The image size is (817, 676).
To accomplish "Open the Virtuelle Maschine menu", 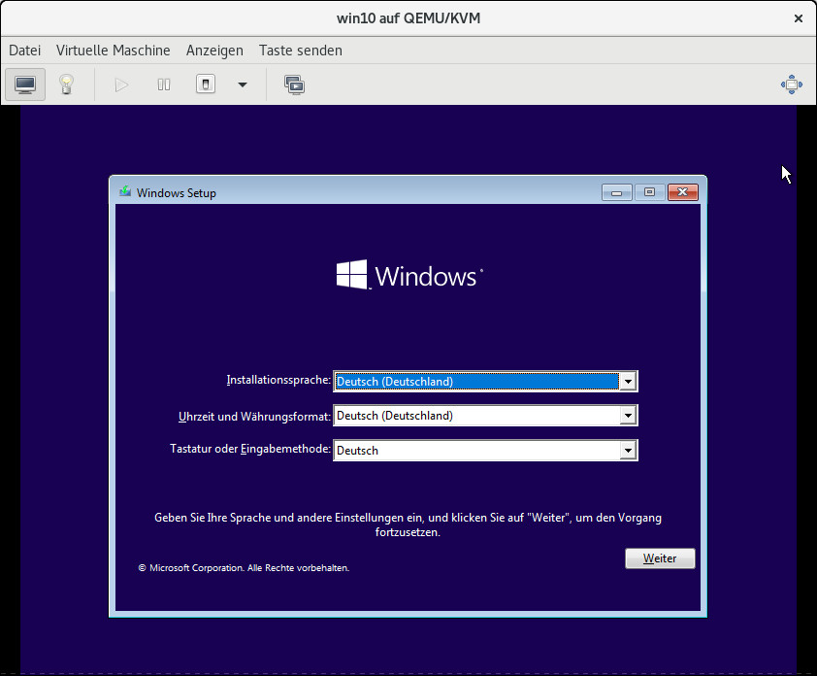I will 114,51.
